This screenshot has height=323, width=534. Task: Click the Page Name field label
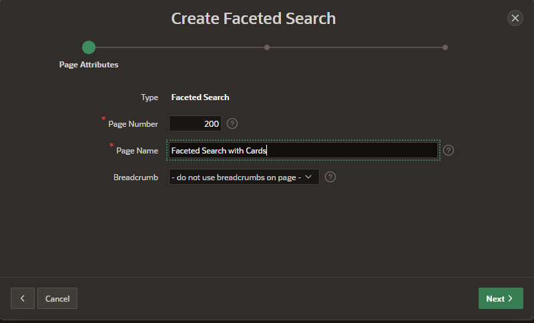pyautogui.click(x=137, y=150)
